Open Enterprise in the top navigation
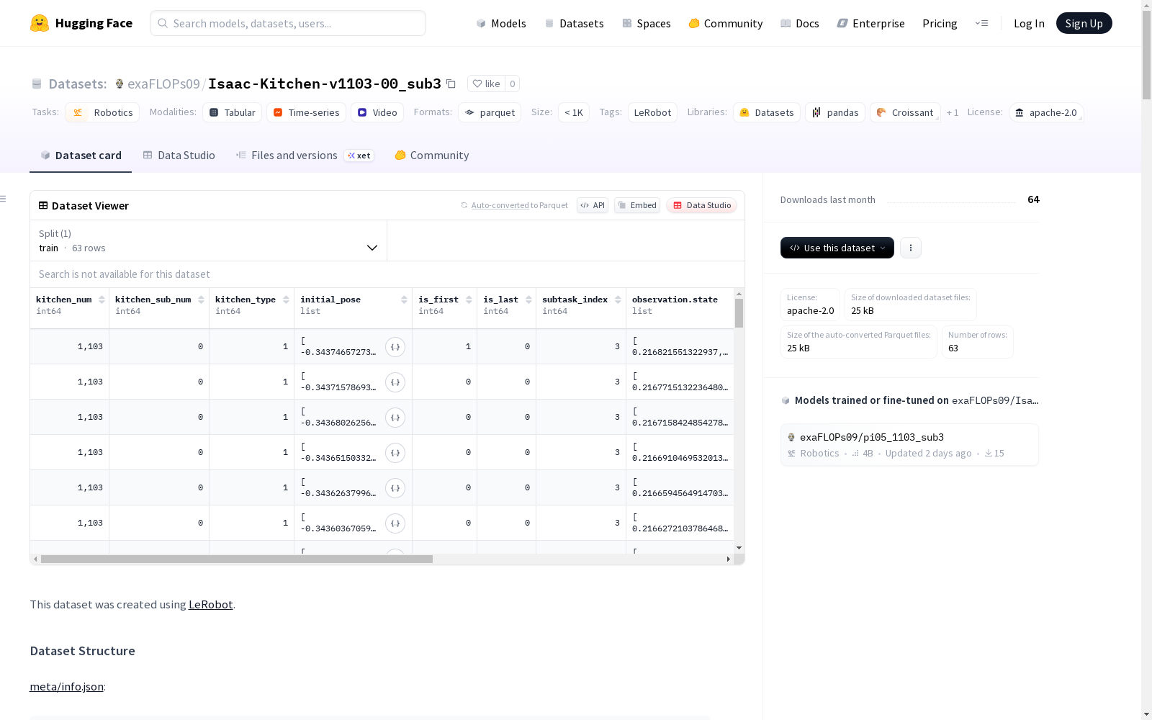Viewport: 1152px width, 720px height. click(x=871, y=23)
